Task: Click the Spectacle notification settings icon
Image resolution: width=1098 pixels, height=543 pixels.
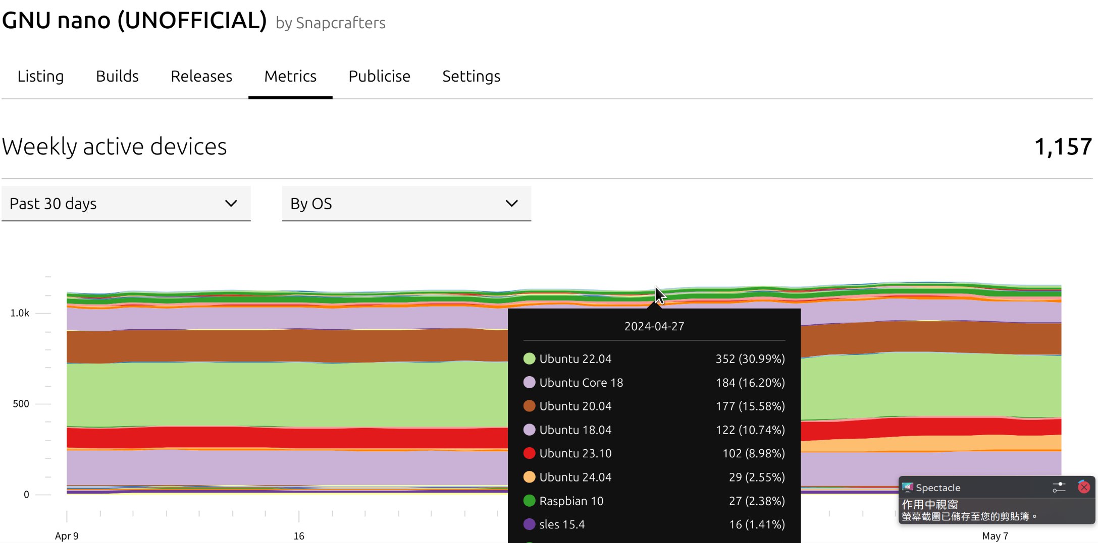Action: click(1059, 488)
